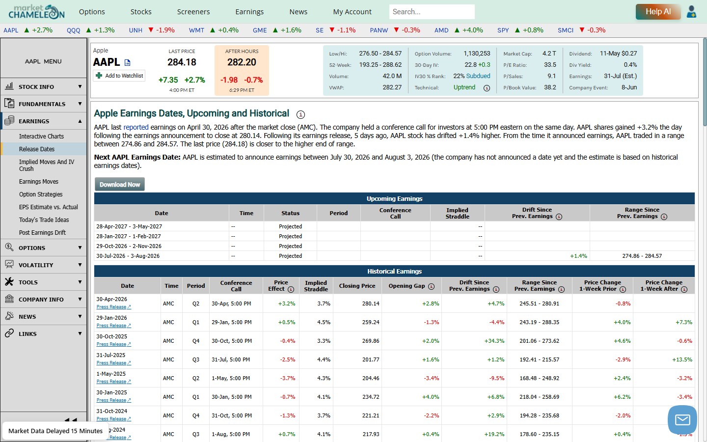707x442 pixels.
Task: Click the 30-Jul-2026 - 3-Aug-2026 projected date cell
Action: [162, 256]
